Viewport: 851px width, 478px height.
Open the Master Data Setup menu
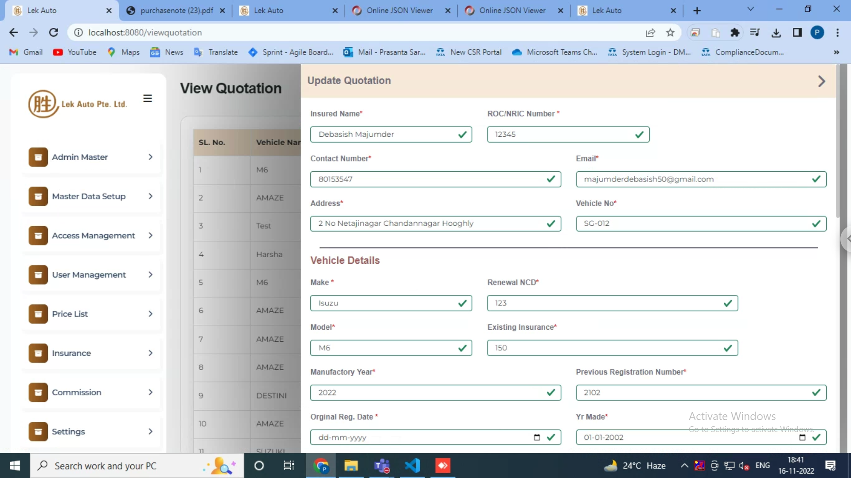pos(89,196)
